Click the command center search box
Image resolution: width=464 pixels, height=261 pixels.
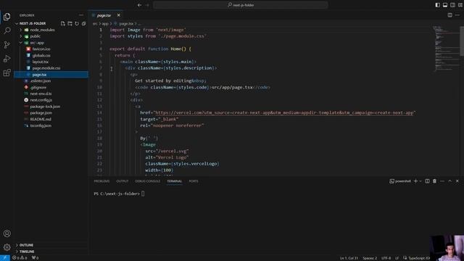pyautogui.click(x=240, y=5)
